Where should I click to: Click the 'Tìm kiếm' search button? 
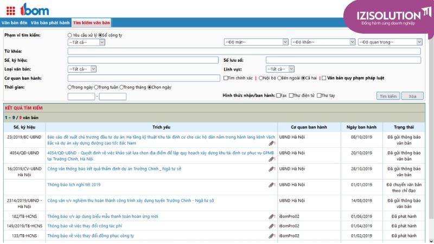tap(388, 96)
